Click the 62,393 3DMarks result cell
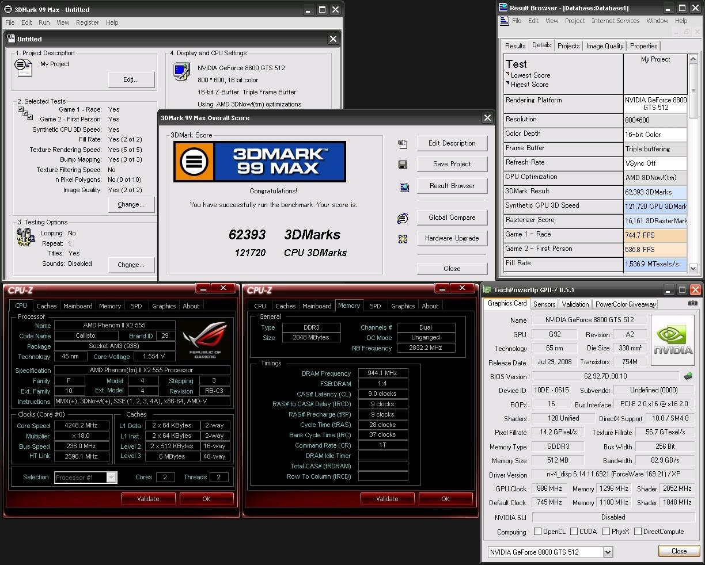This screenshot has width=705, height=565. pos(655,192)
